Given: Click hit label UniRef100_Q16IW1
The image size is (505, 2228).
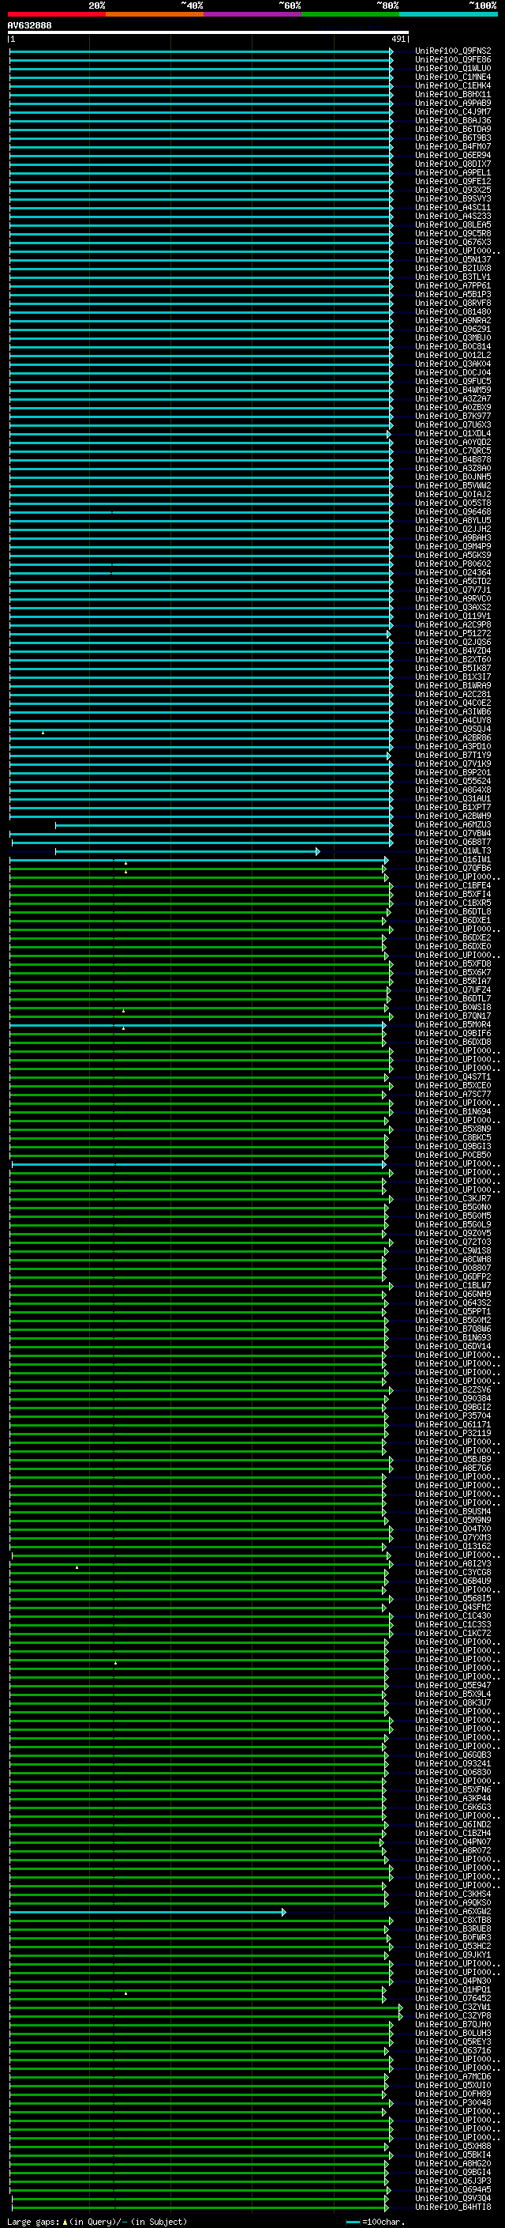Looking at the screenshot, I should coord(453,860).
